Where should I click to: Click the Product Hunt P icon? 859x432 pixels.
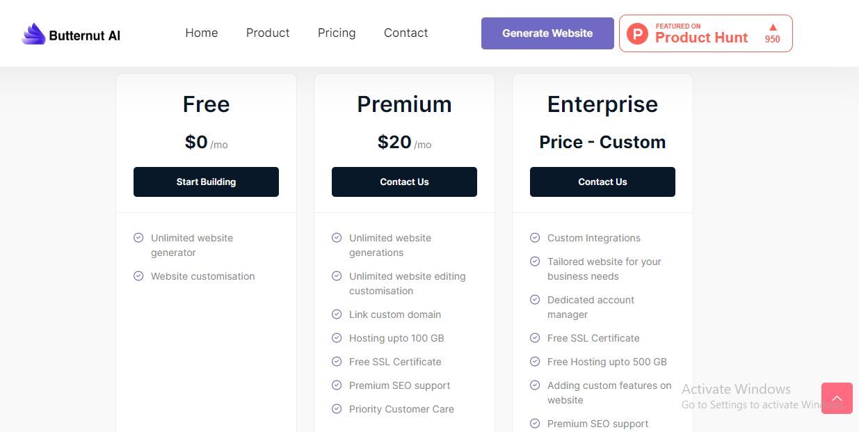(x=636, y=33)
